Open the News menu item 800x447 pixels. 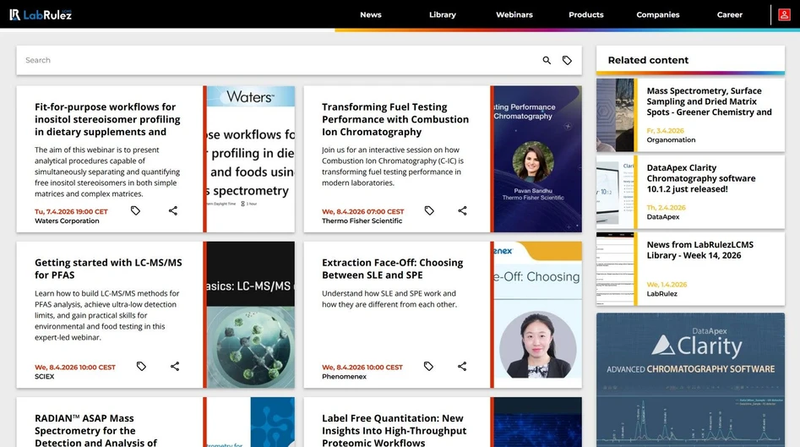370,14
